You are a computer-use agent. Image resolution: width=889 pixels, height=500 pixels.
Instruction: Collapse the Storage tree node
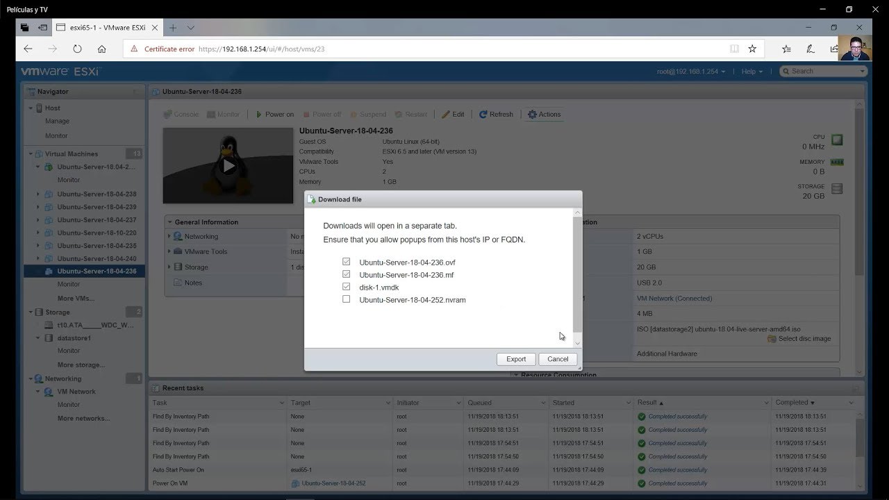(31, 312)
